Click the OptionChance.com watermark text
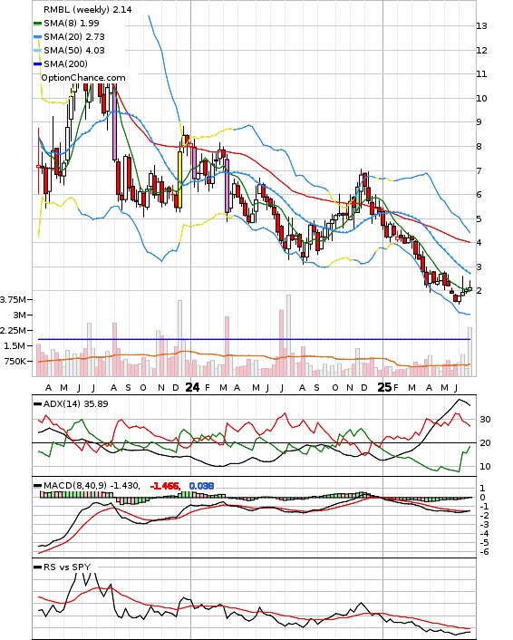This screenshot has width=513, height=640. pos(83,78)
